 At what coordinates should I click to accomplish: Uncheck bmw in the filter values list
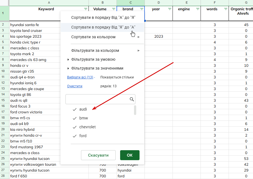click(75, 118)
